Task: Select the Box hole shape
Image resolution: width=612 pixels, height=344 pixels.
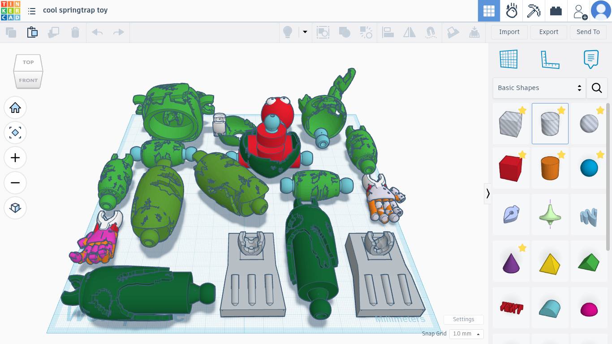Action: click(511, 124)
